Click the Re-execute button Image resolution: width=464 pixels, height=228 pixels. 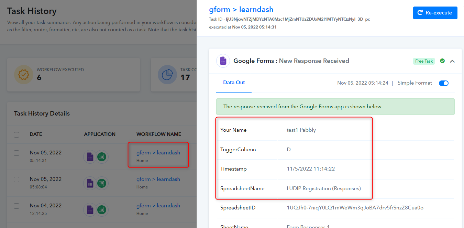coord(435,13)
